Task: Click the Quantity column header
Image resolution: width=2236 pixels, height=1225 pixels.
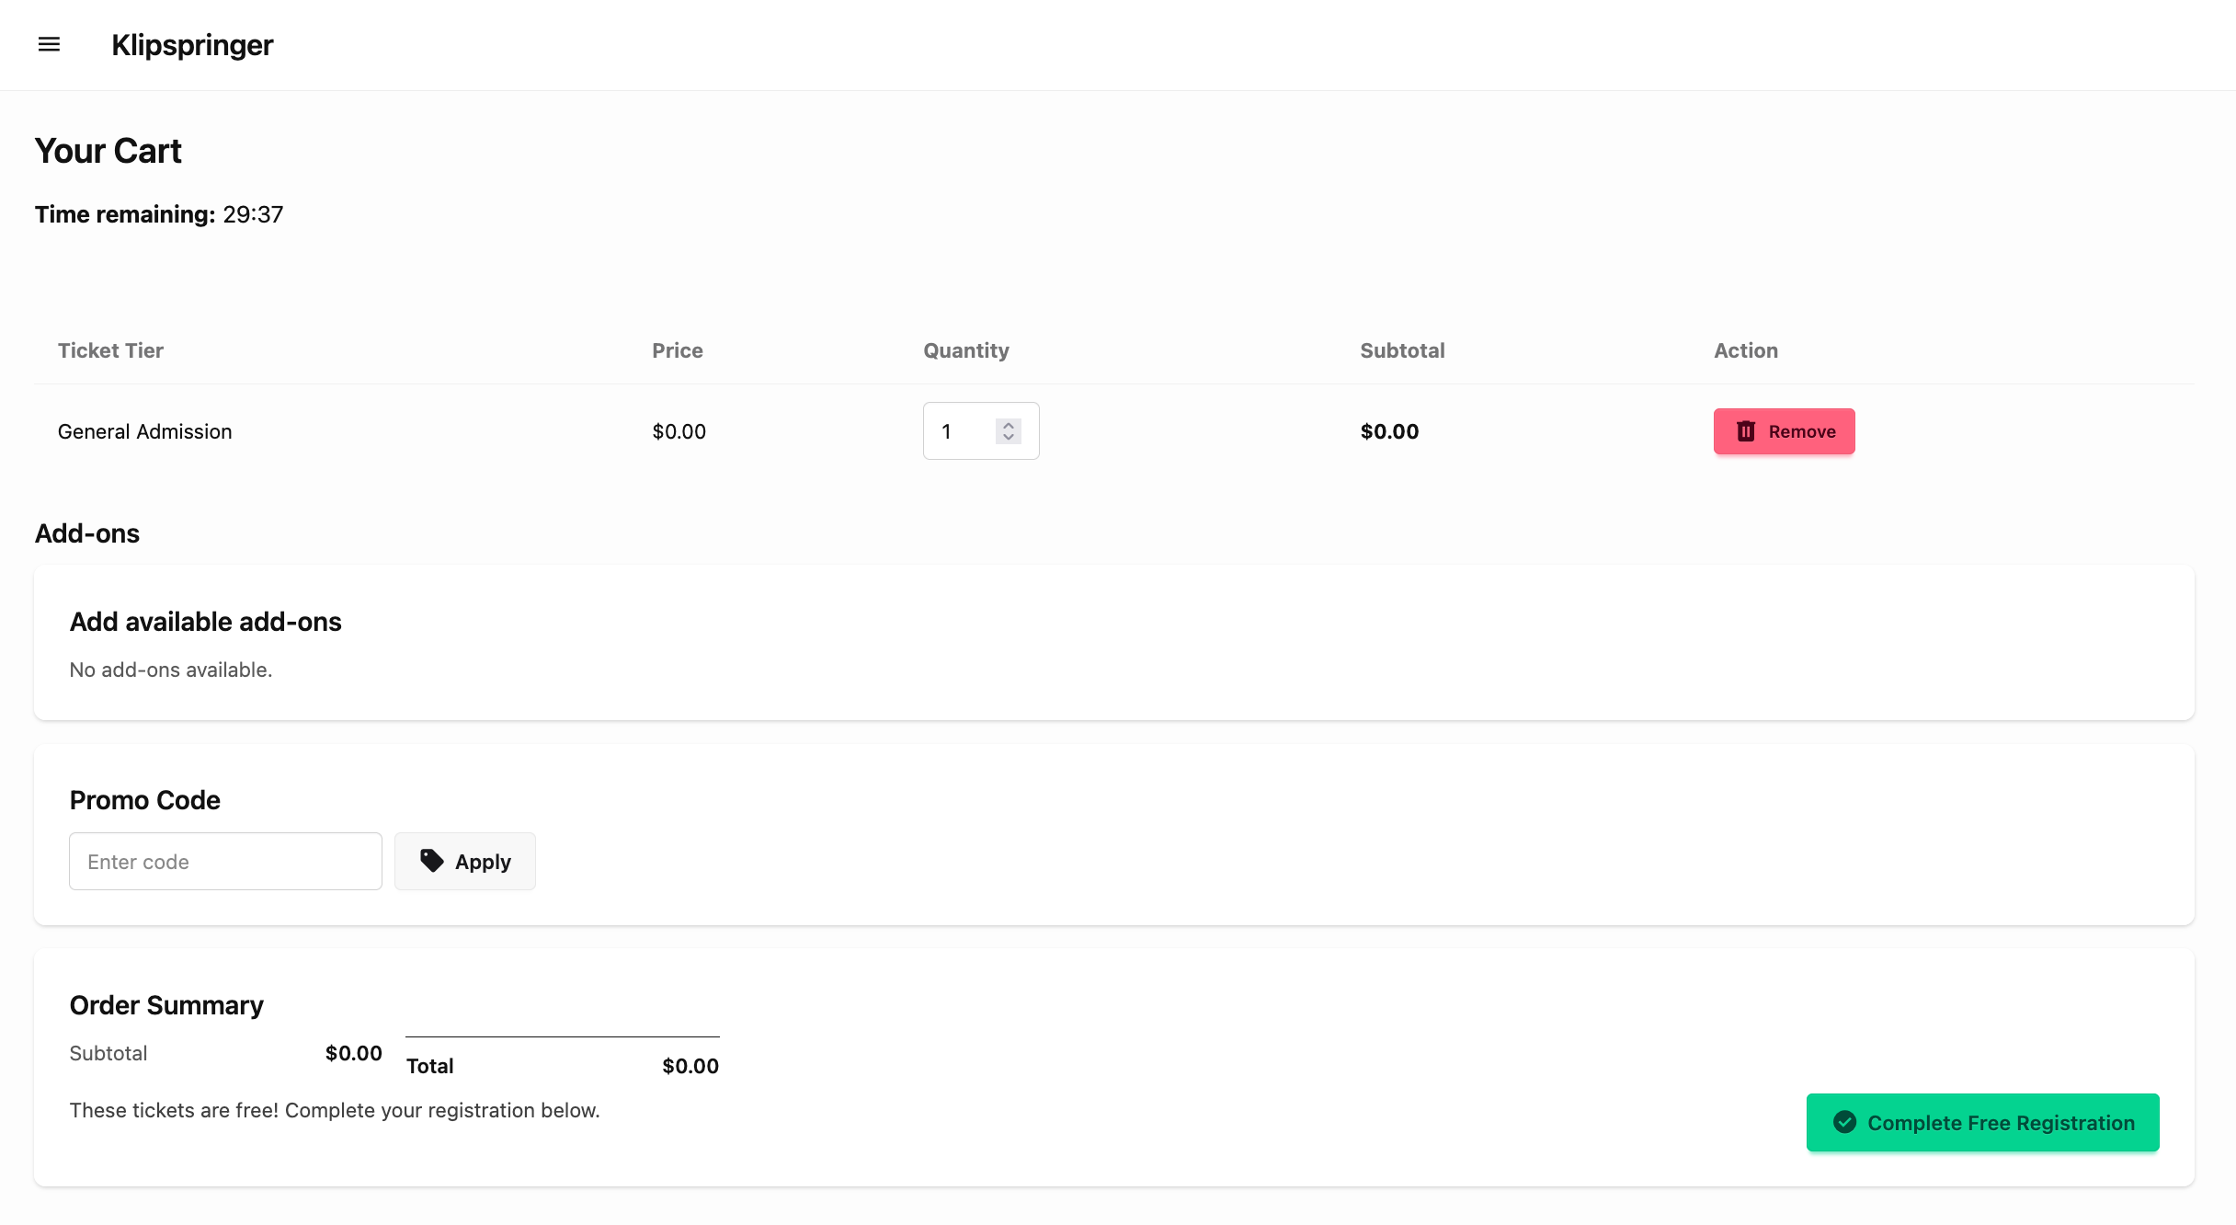Action: coord(965,350)
